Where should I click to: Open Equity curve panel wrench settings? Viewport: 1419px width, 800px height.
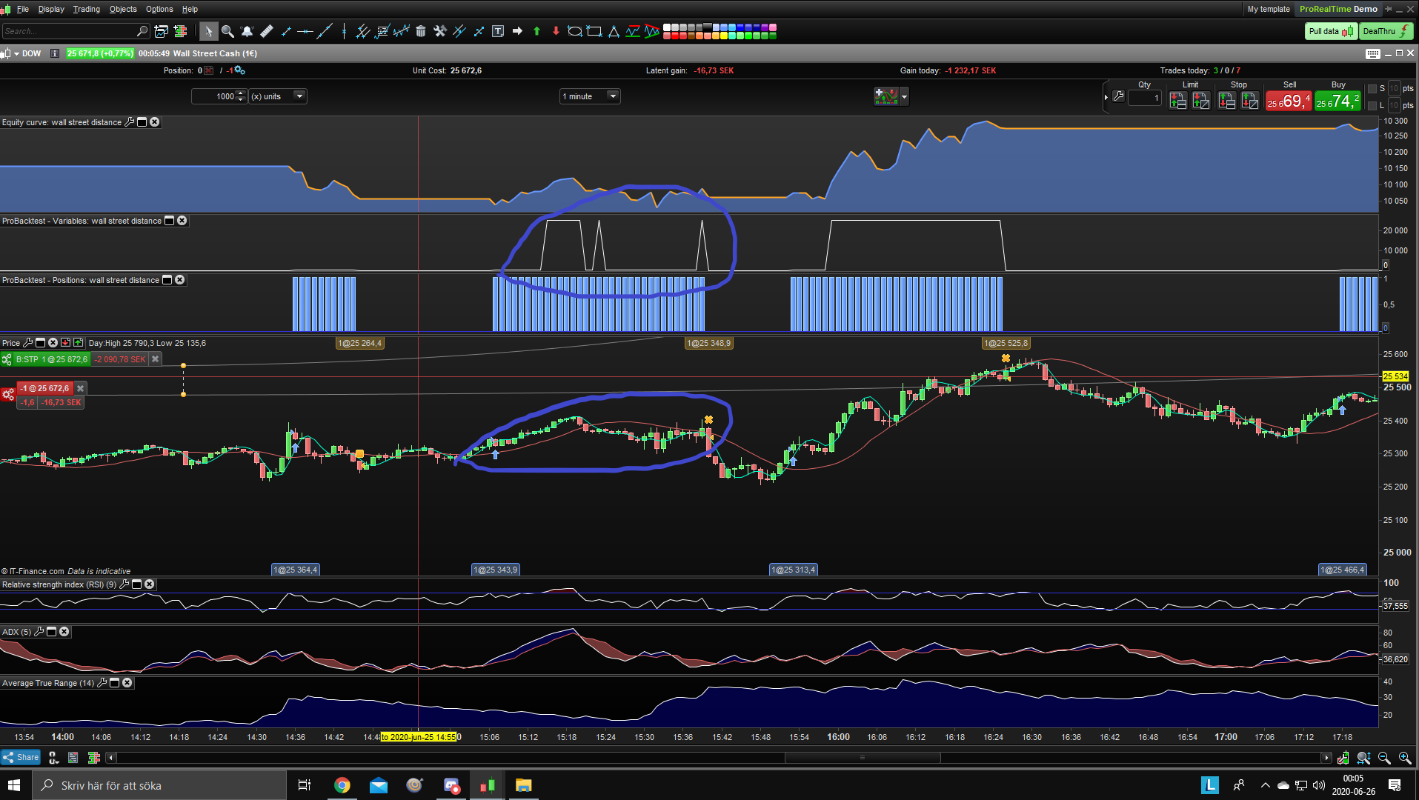[x=129, y=122]
